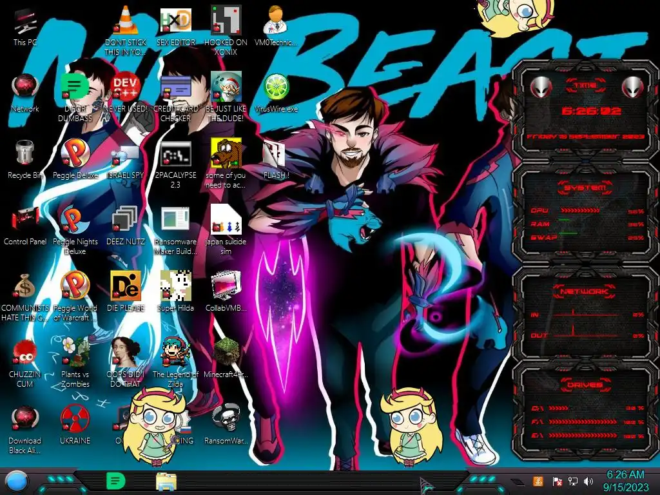Click the orange Java tray icon
This screenshot has height=495, width=660.
[538, 481]
